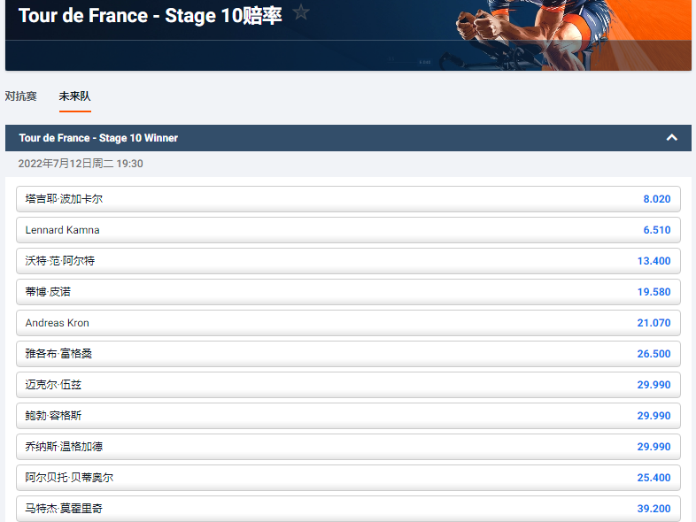Click the favorite star icon beside the title

click(x=301, y=12)
